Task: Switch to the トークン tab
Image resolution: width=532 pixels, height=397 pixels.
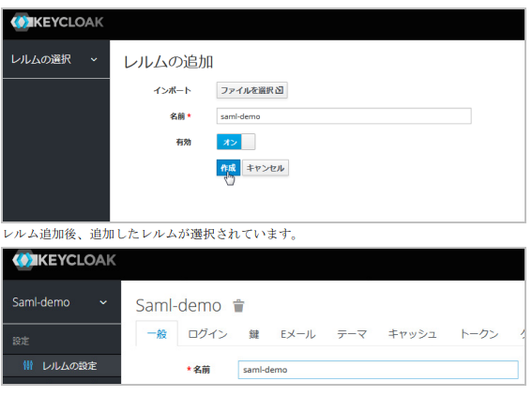Action: tap(479, 334)
